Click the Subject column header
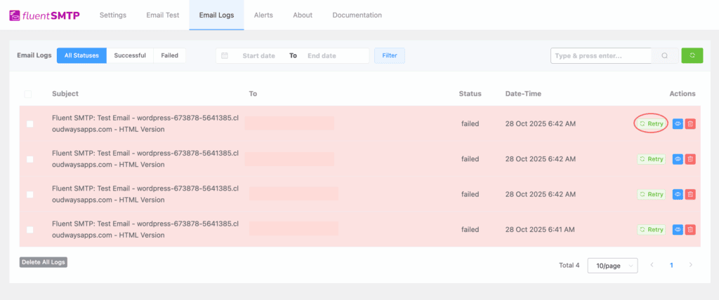Screen dimensions: 719x300 65,94
